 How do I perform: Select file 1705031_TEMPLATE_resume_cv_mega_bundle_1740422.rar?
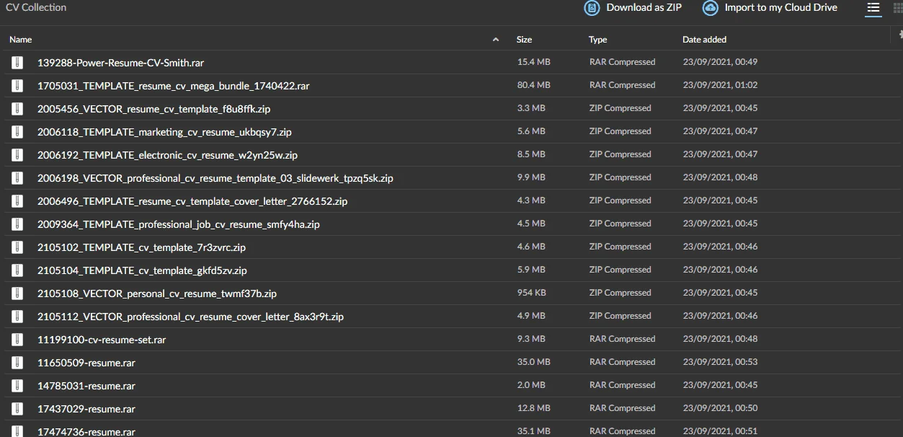[x=173, y=86]
